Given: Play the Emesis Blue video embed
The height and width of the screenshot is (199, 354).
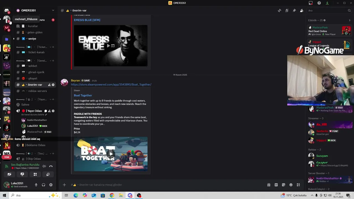Looking at the screenshot, I should tap(108, 46).
